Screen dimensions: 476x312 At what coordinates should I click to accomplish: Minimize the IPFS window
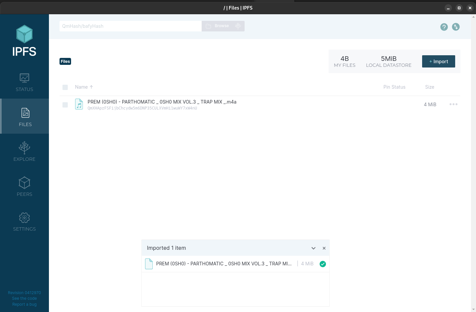click(x=448, y=8)
